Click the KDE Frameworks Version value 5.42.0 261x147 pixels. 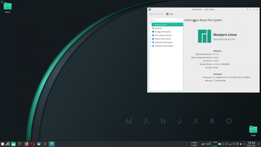(x=216, y=57)
